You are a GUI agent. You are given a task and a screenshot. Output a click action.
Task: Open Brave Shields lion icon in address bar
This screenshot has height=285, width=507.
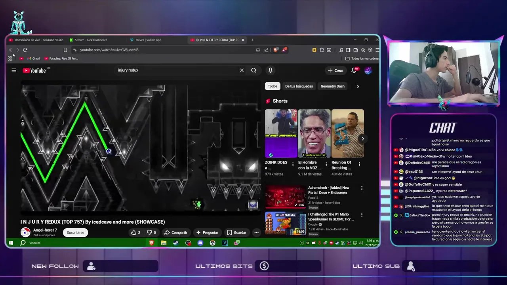pos(276,50)
